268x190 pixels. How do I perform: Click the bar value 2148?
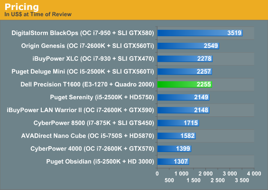[201, 110]
